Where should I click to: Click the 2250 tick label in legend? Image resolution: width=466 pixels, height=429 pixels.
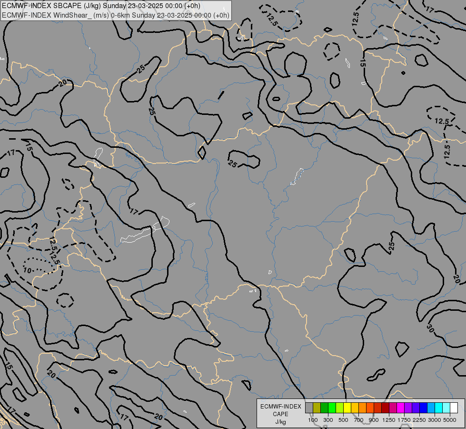point(419,420)
